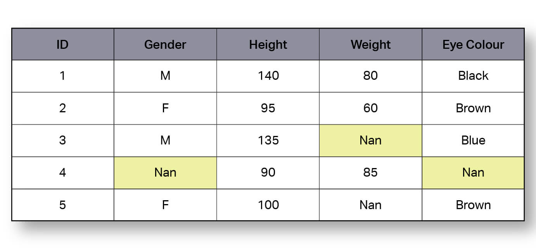Click the Weight cell with value 60
The image size is (536, 249).
[370, 108]
